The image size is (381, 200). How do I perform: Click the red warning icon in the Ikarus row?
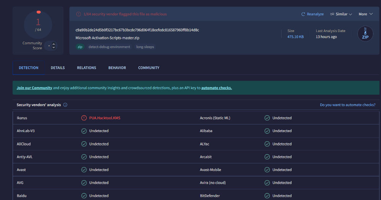click(x=84, y=118)
